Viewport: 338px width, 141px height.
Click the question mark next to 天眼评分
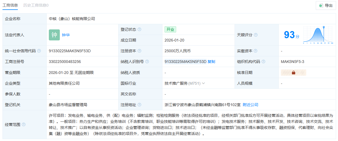click(x=256, y=35)
